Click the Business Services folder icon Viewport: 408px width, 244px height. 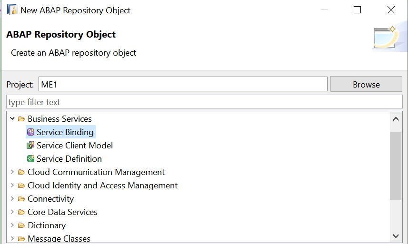click(x=21, y=119)
